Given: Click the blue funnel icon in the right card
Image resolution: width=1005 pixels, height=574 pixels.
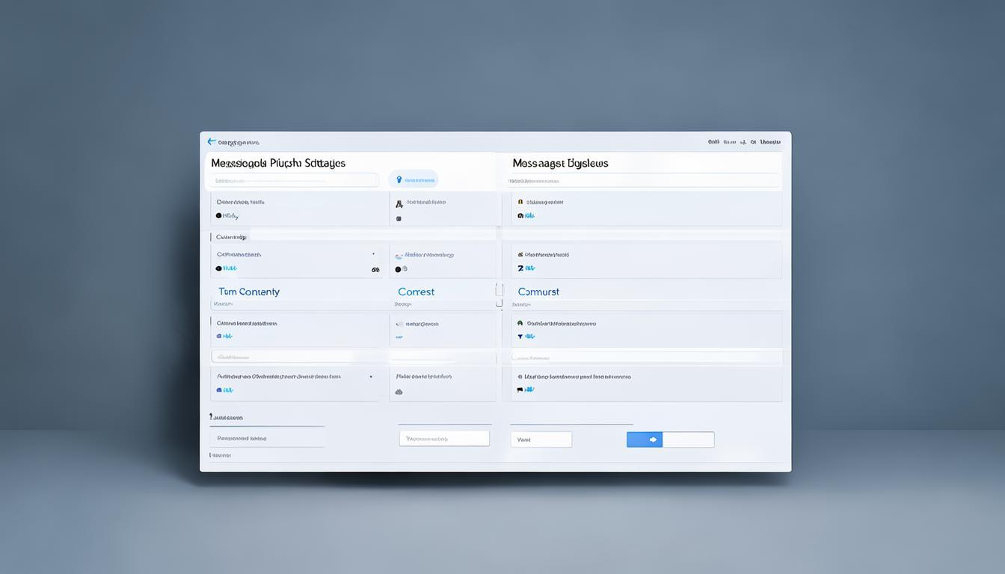Looking at the screenshot, I should coord(520,336).
